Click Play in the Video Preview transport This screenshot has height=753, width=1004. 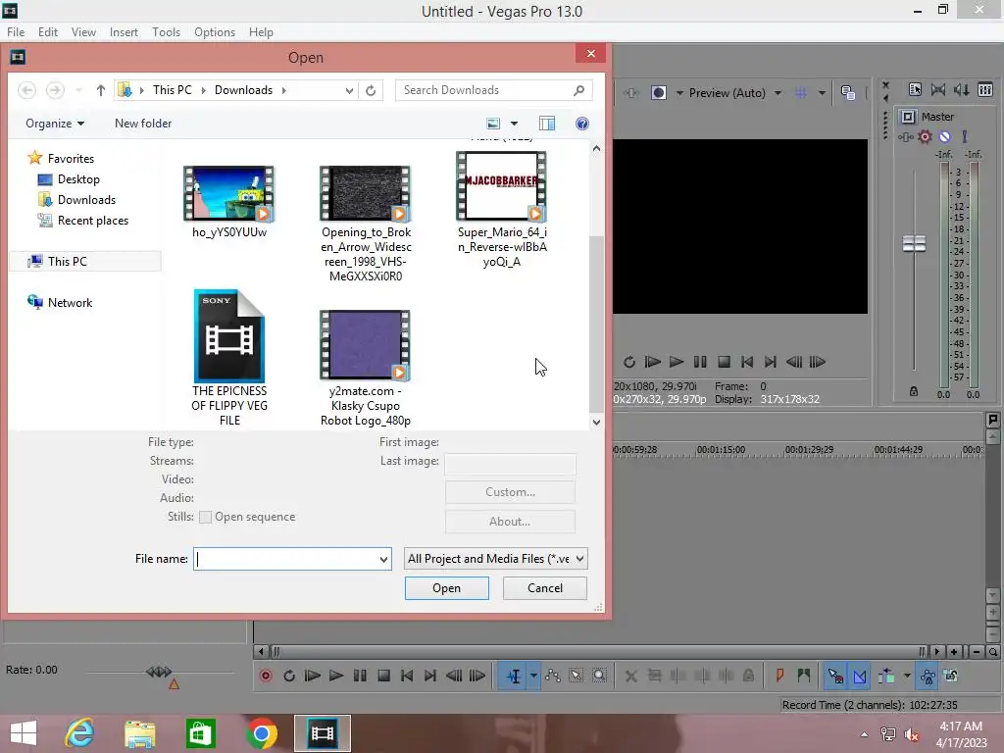[677, 362]
